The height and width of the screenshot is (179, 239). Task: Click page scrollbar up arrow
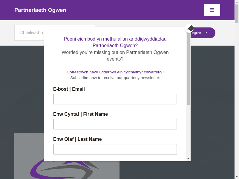click(237, 2)
